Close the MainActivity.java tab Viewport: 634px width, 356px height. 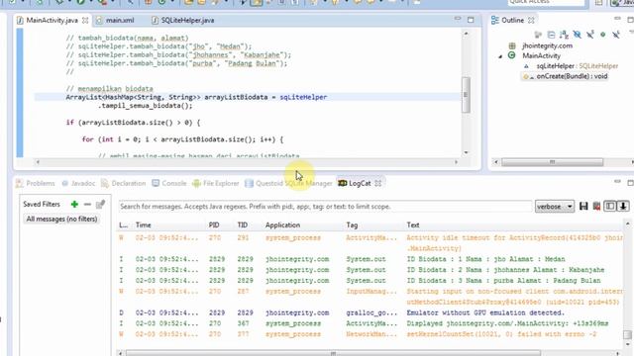pos(85,20)
